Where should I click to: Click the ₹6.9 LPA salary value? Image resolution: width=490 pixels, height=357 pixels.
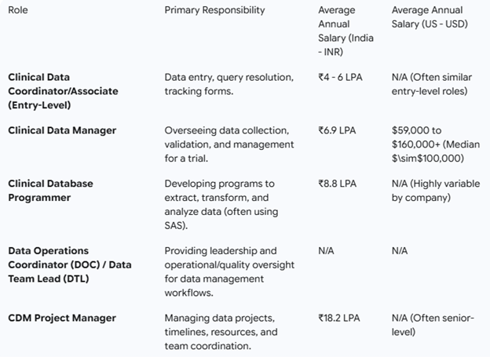tap(337, 130)
